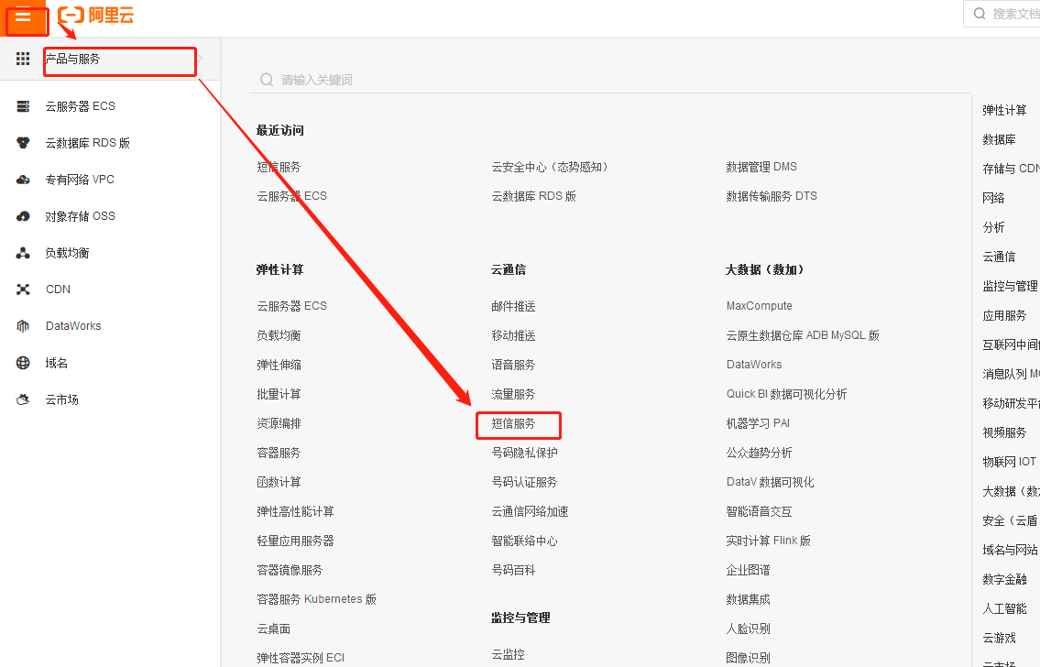Open 短信服务 under 最近访问
1040x667 pixels.
[279, 167]
